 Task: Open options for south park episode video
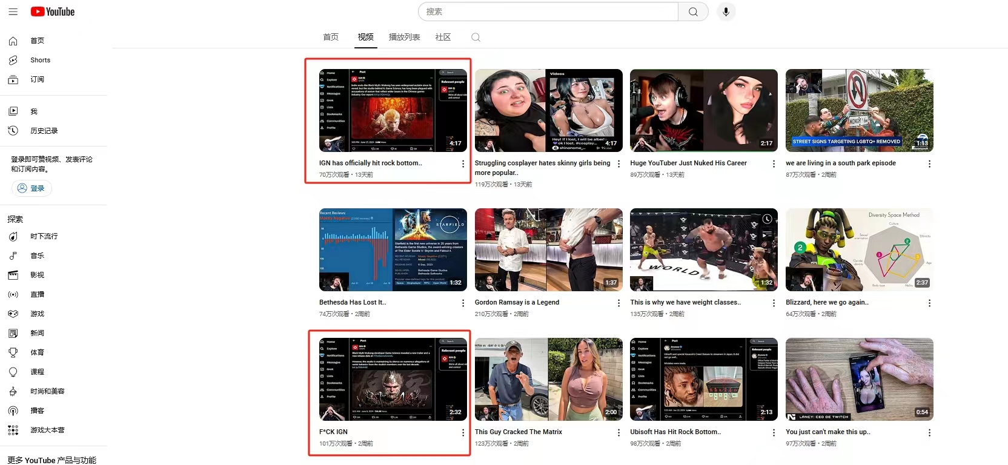[929, 164]
